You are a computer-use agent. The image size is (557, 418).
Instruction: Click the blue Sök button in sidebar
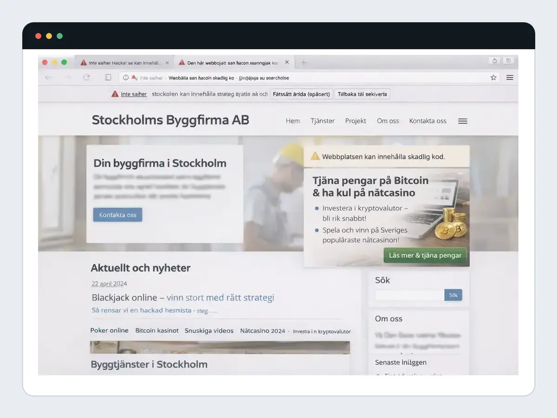453,295
